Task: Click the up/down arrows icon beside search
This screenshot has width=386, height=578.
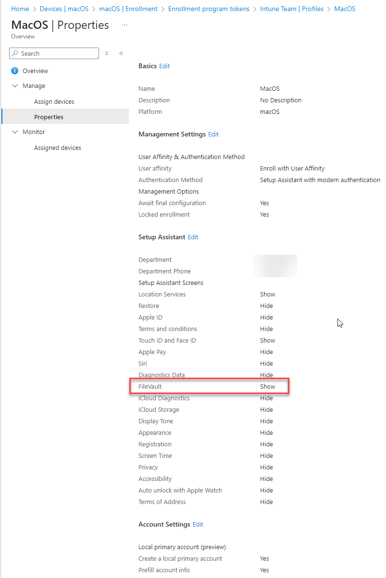Action: [x=107, y=53]
